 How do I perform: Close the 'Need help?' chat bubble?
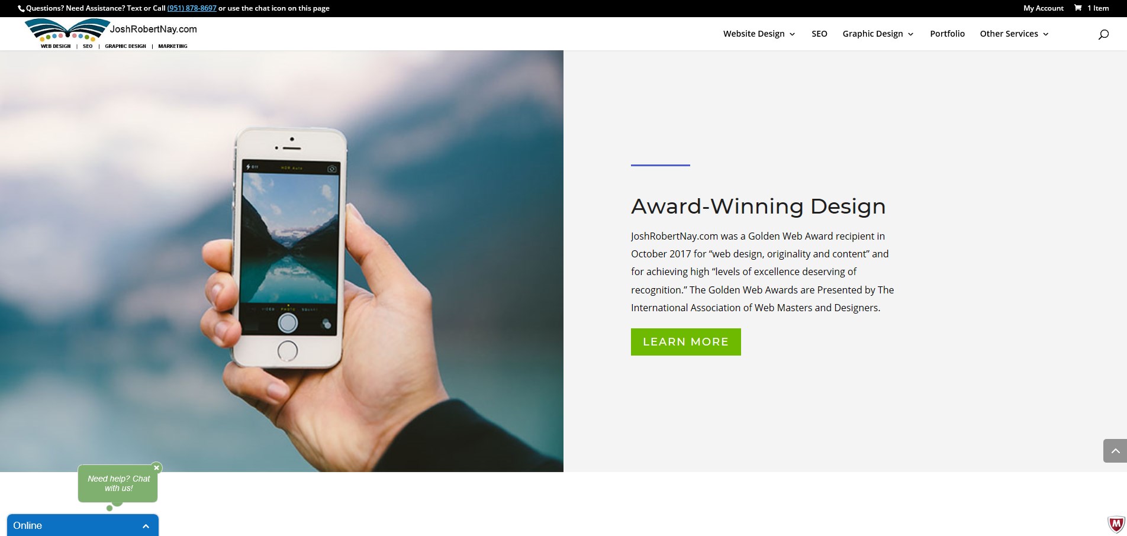156,468
